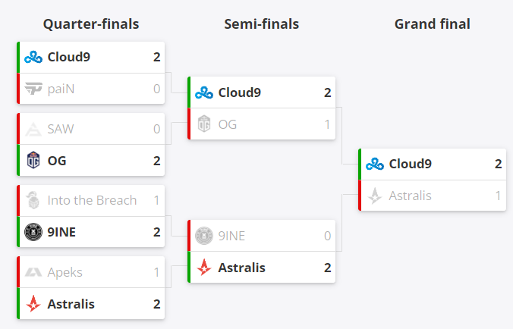Open the Into the Breach team link

pos(92,201)
